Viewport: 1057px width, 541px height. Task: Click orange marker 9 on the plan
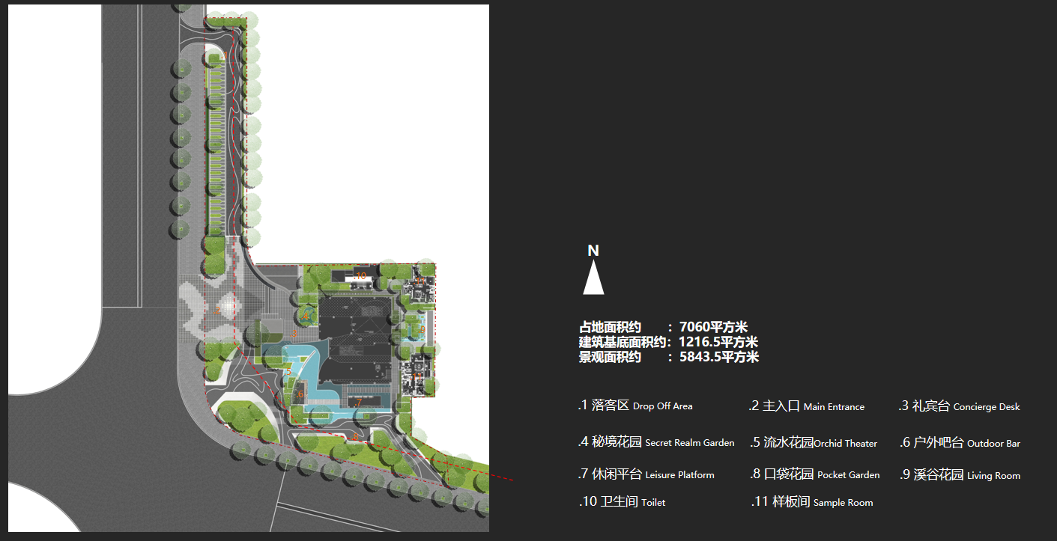click(x=423, y=329)
